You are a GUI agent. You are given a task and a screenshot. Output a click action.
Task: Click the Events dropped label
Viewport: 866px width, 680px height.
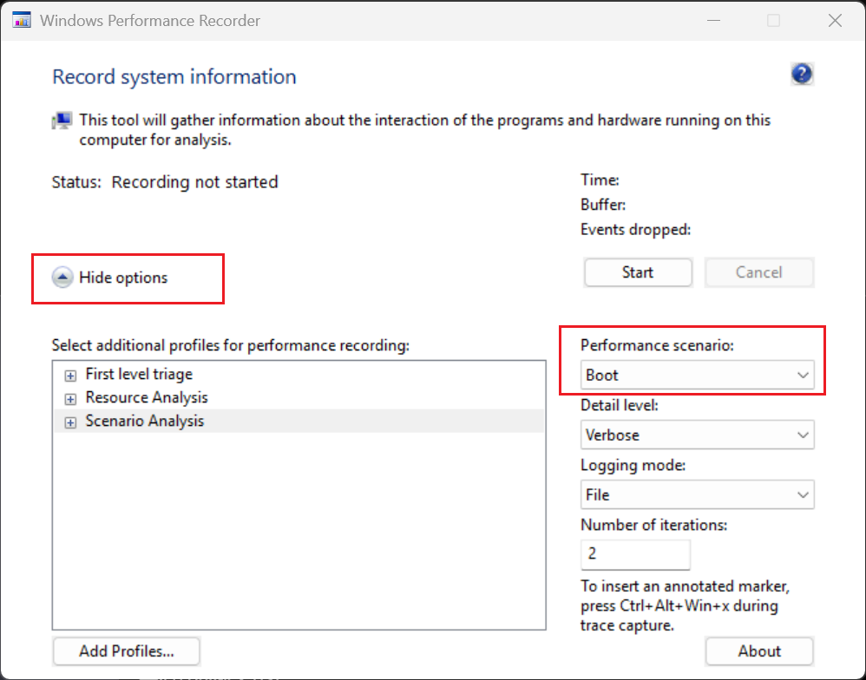(x=635, y=230)
